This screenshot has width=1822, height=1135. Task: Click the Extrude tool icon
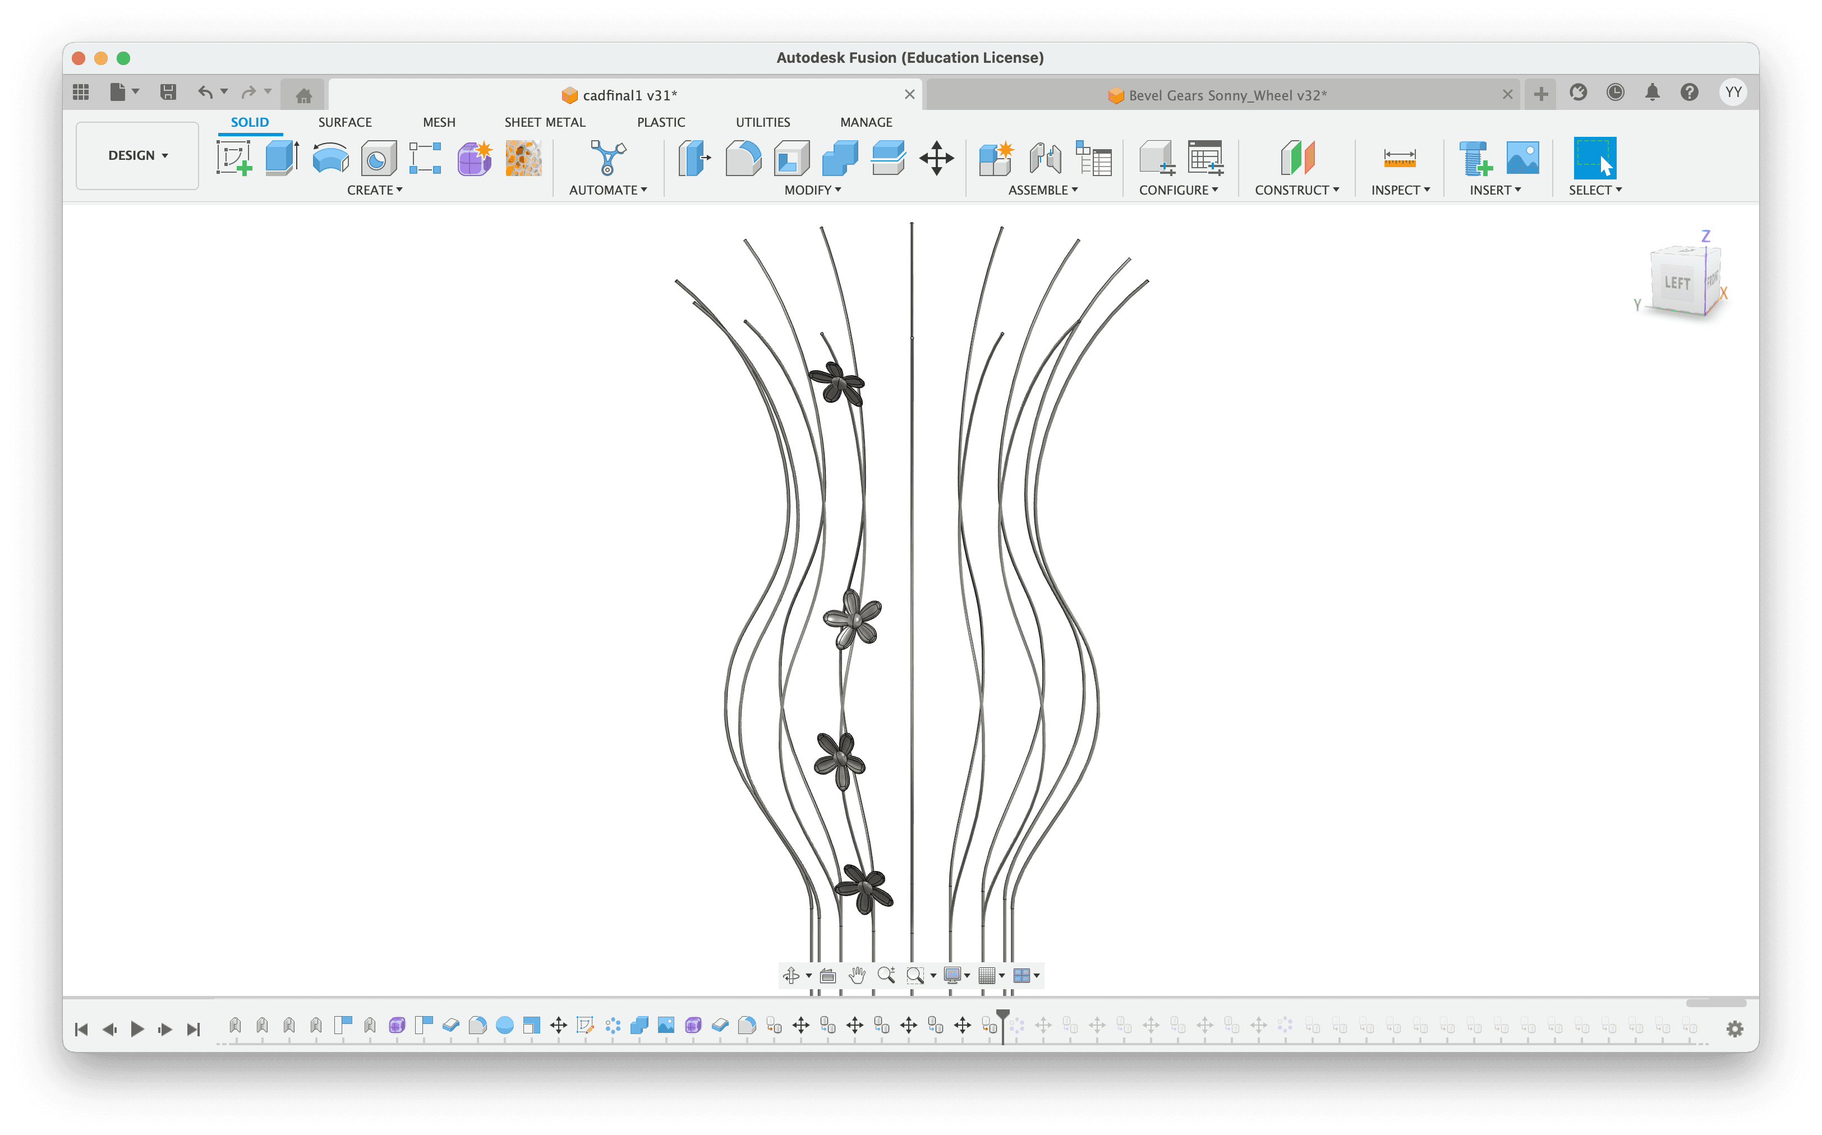(282, 158)
